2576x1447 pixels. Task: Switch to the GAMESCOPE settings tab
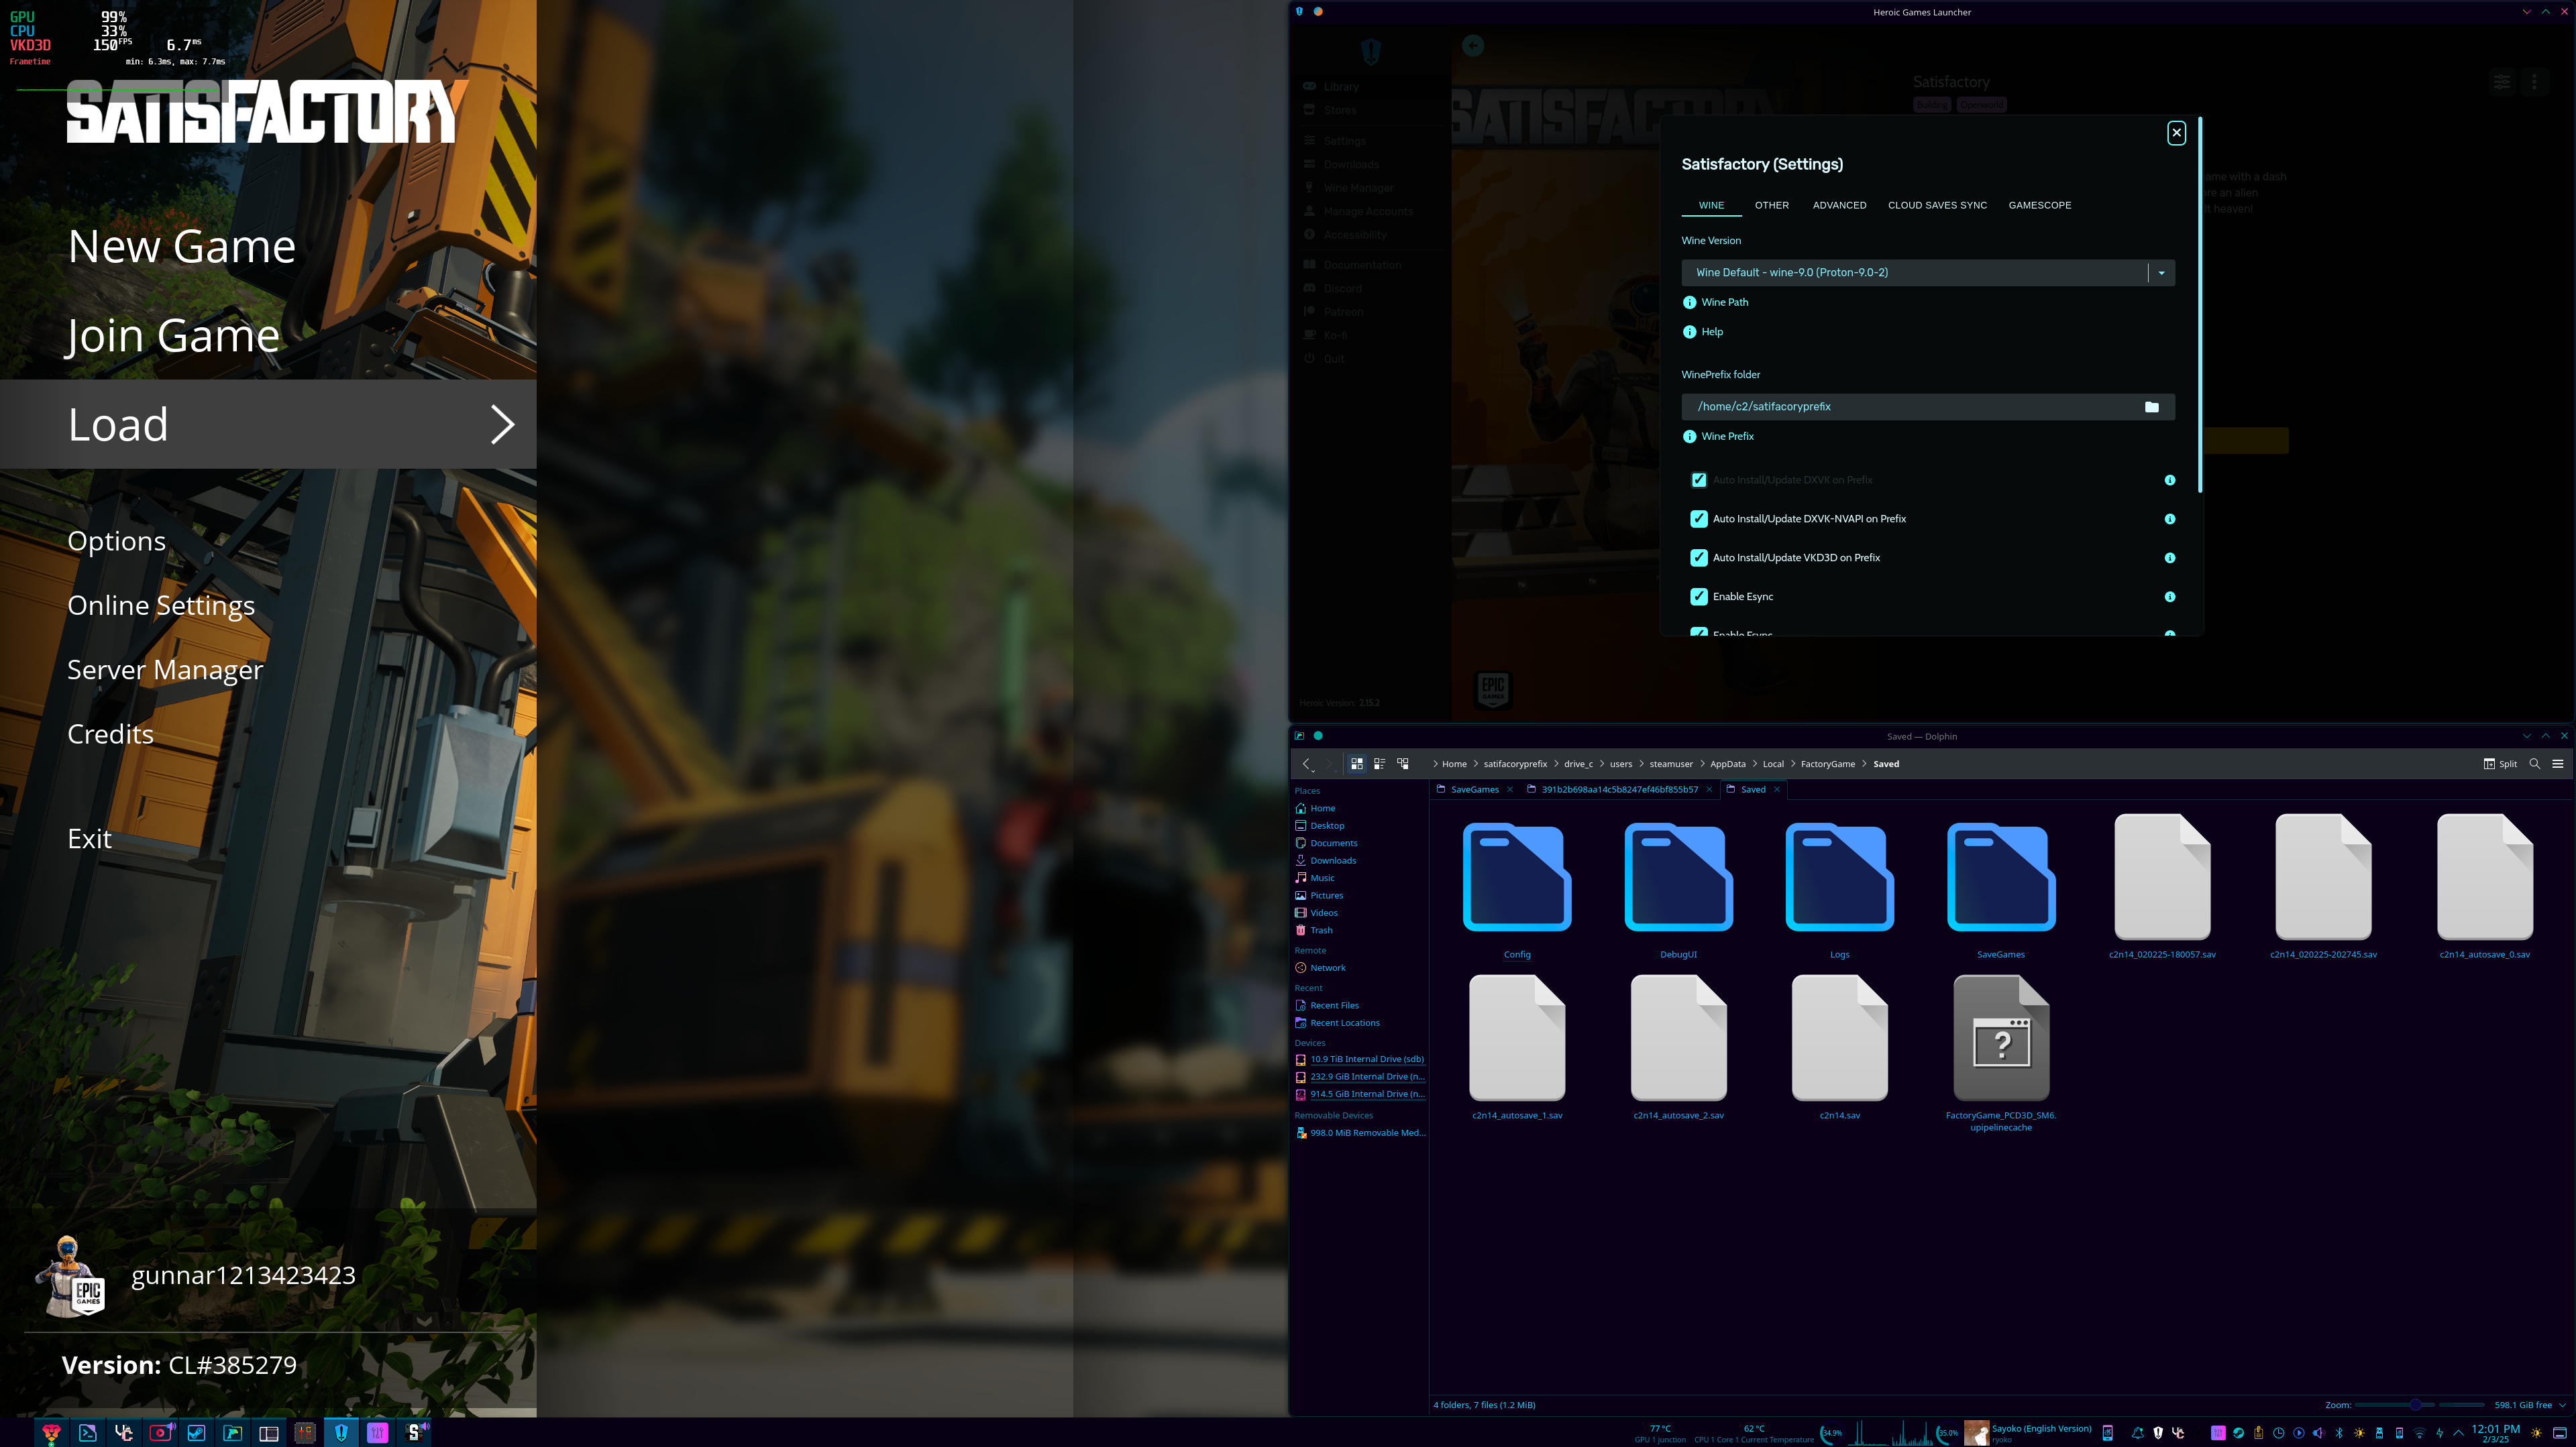pos(2039,205)
